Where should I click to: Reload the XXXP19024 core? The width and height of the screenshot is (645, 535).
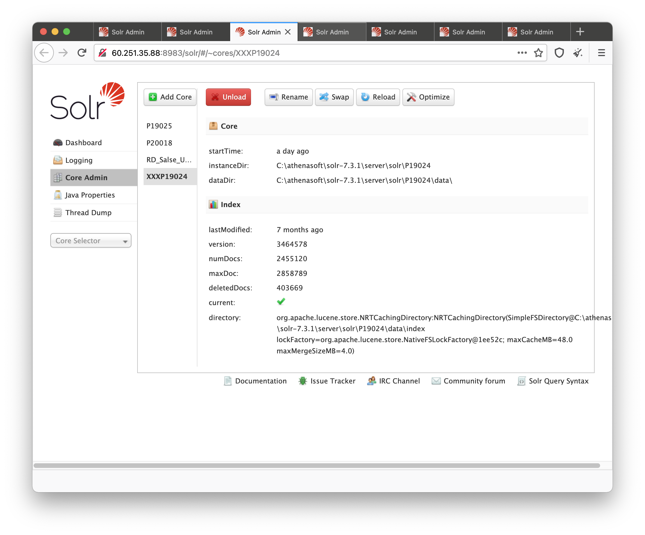click(x=378, y=97)
